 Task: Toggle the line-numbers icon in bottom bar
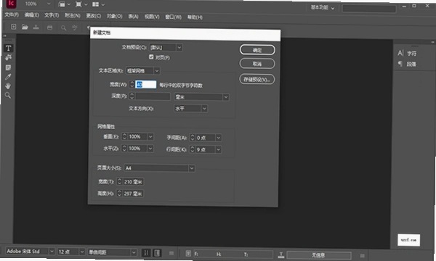pyautogui.click(x=146, y=253)
